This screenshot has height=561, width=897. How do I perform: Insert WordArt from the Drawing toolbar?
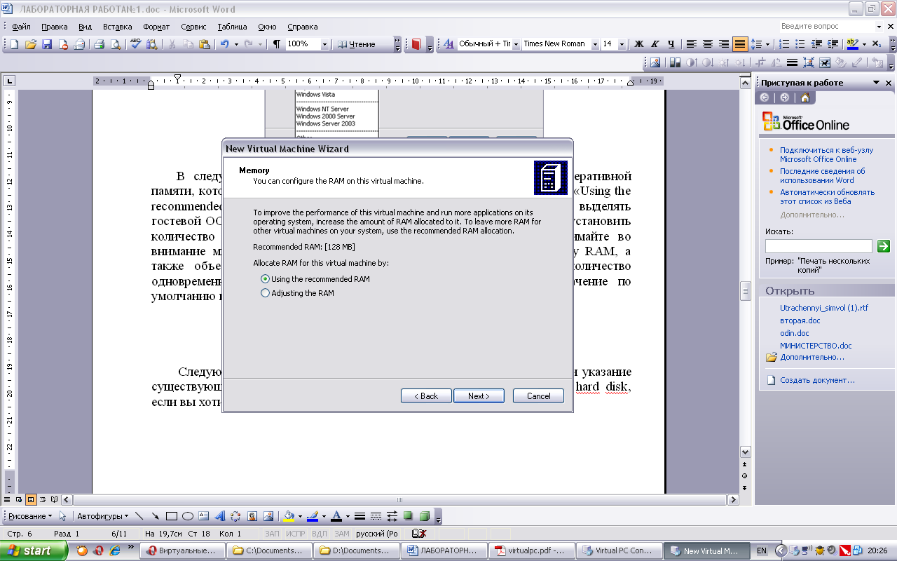(220, 516)
